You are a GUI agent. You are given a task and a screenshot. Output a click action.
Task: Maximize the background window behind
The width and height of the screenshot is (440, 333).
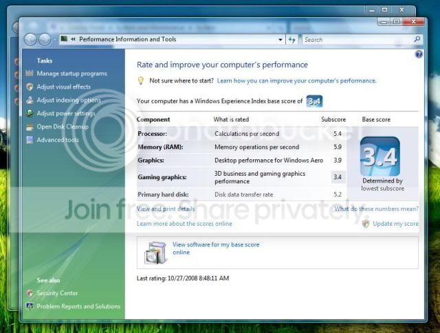(385, 10)
